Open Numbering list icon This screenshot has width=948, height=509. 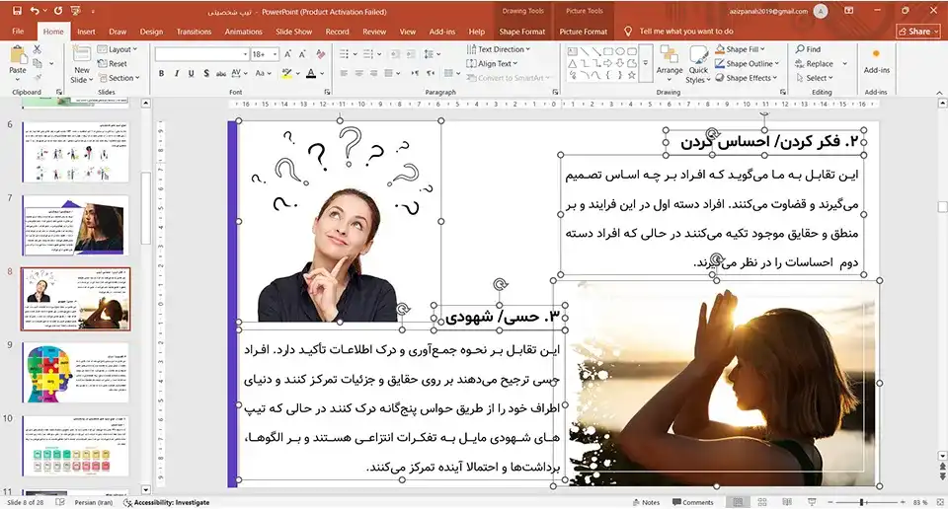click(x=368, y=54)
